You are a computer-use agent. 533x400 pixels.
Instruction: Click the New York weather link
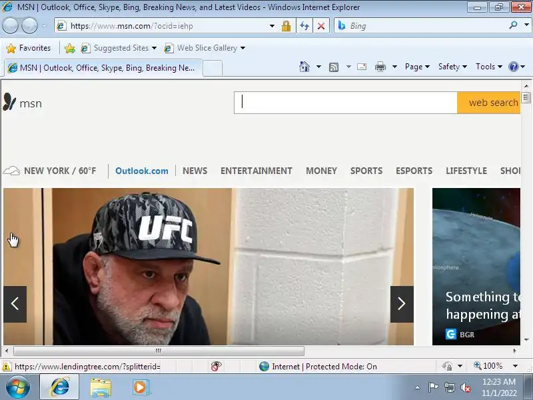click(x=49, y=171)
